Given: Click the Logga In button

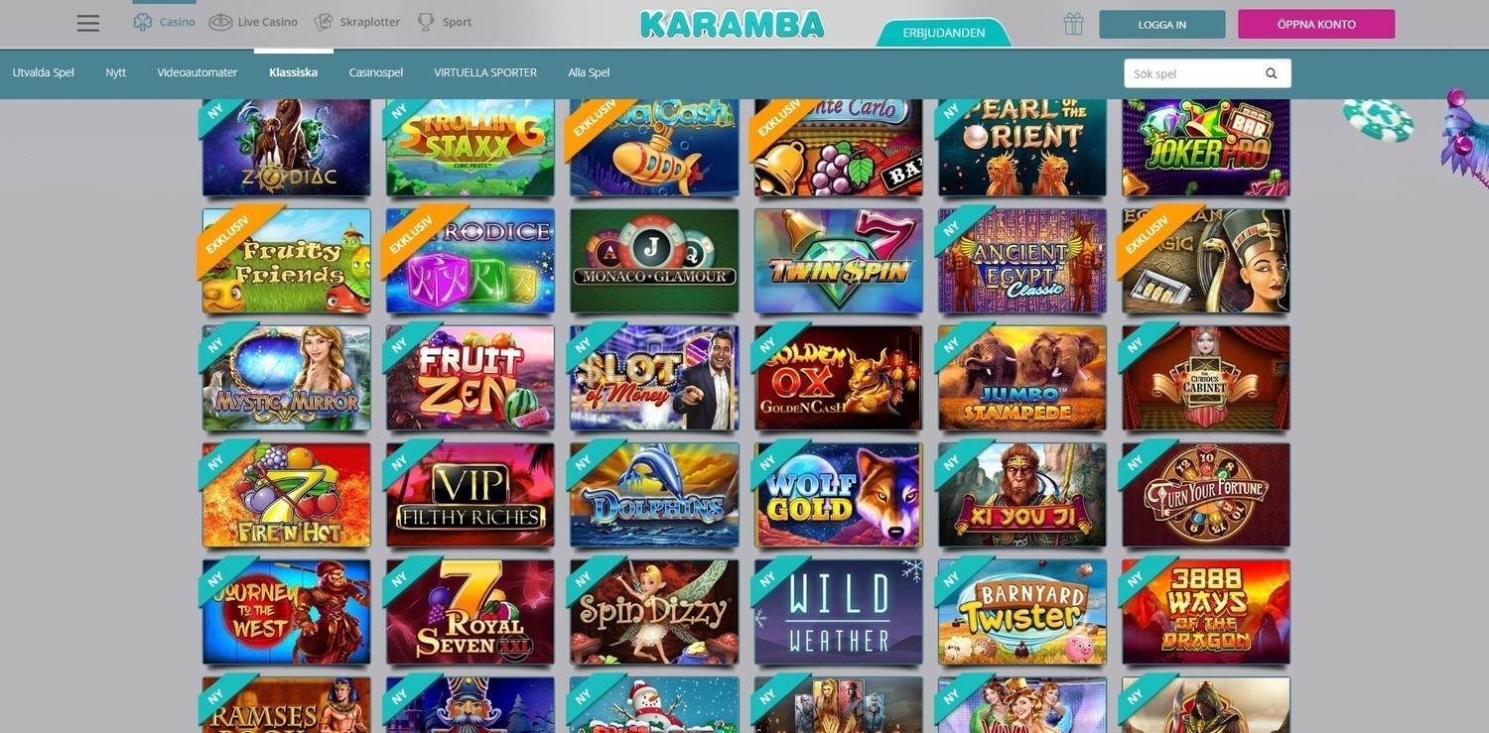Looking at the screenshot, I should (1162, 24).
